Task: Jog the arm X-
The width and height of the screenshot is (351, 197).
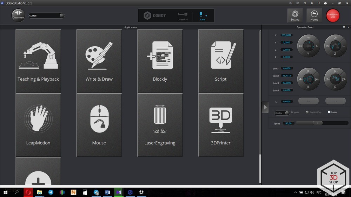Action: coord(317,46)
